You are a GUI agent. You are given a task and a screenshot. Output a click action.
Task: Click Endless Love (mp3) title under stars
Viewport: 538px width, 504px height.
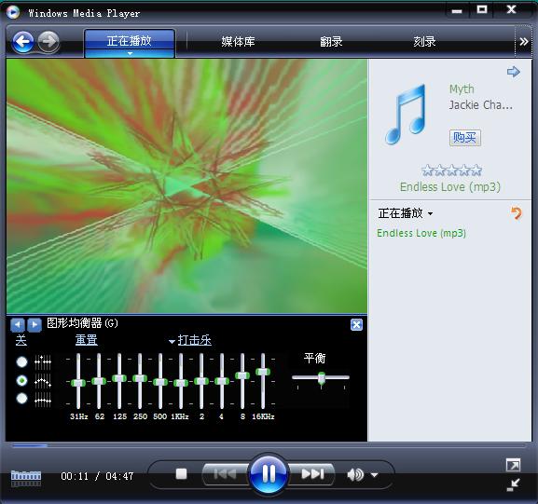[450, 187]
